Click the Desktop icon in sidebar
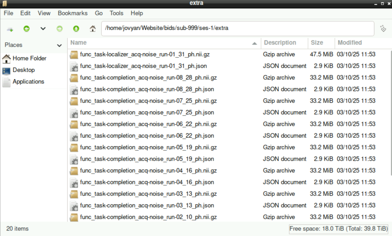 [6, 71]
